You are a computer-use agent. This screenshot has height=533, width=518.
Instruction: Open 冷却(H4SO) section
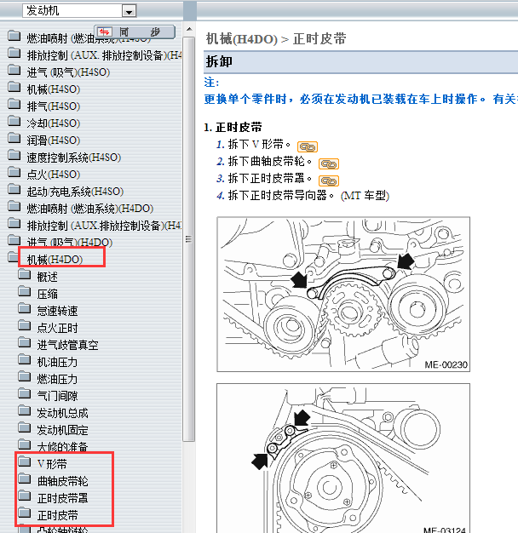pos(54,123)
